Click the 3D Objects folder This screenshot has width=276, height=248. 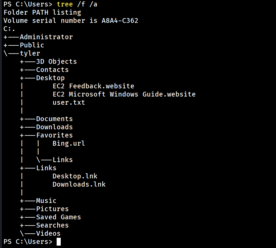(56, 61)
